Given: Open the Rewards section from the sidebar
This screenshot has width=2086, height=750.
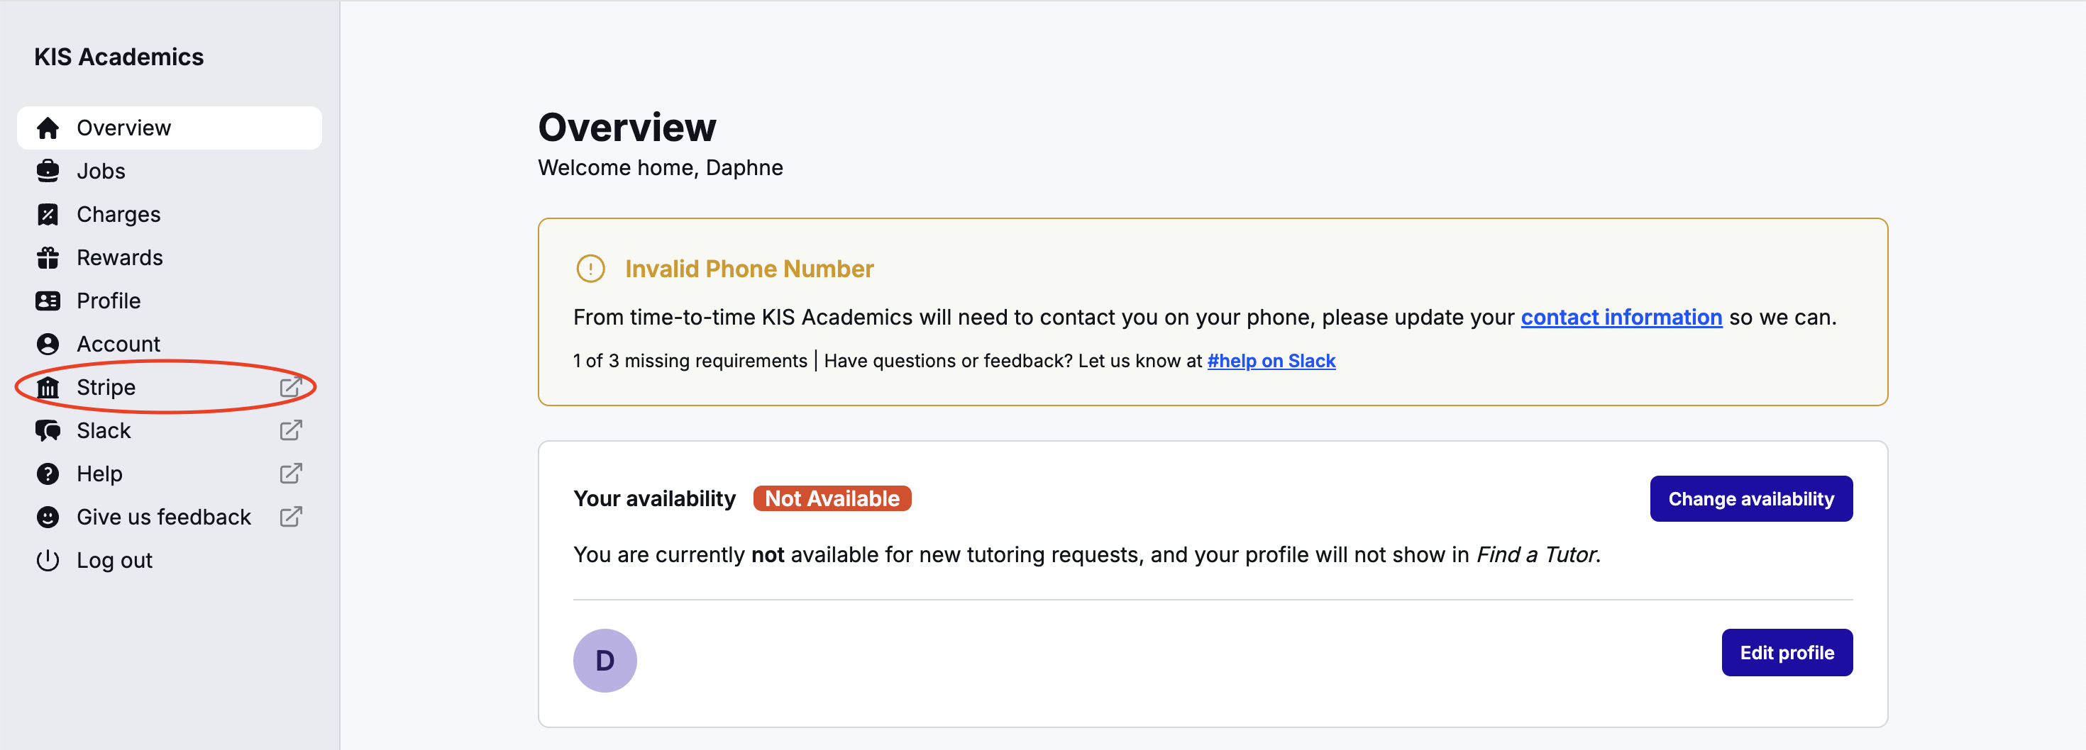Looking at the screenshot, I should (120, 257).
